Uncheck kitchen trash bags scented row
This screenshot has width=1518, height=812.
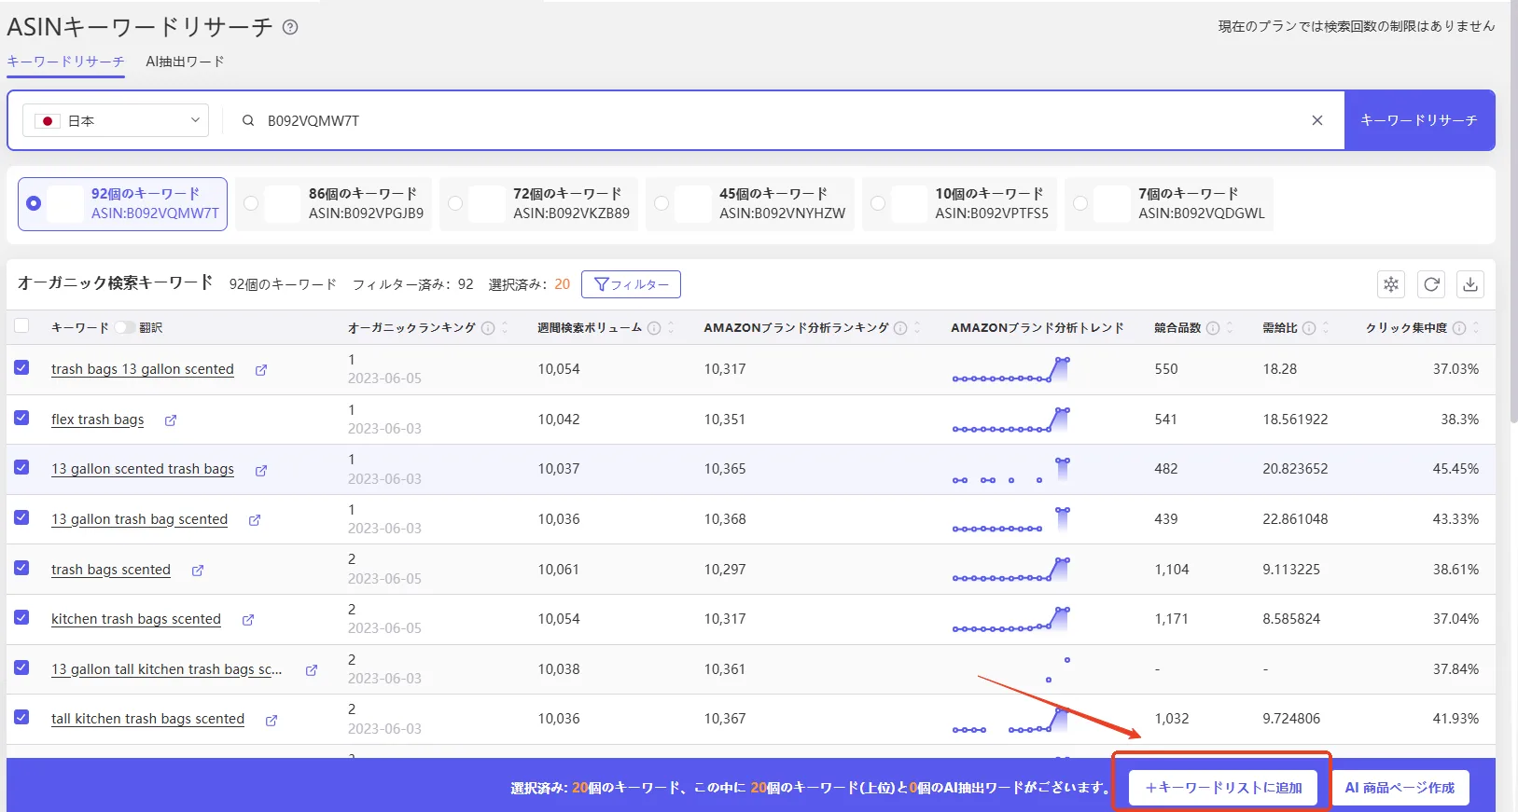(x=21, y=617)
